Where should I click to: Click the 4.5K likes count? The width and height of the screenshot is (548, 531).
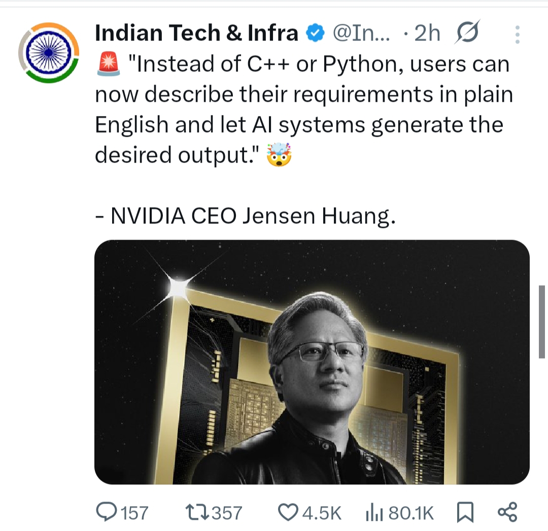tap(322, 513)
